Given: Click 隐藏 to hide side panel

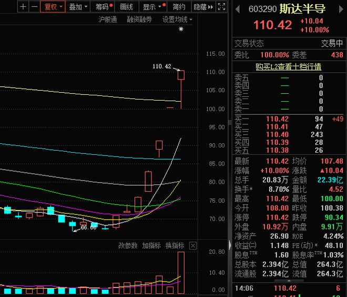Looking at the screenshot, I should tap(203, 7).
